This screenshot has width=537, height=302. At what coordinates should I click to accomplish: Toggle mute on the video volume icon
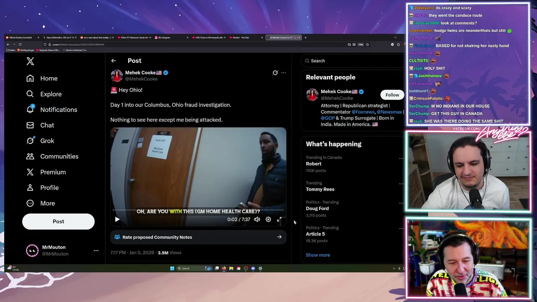pos(257,219)
